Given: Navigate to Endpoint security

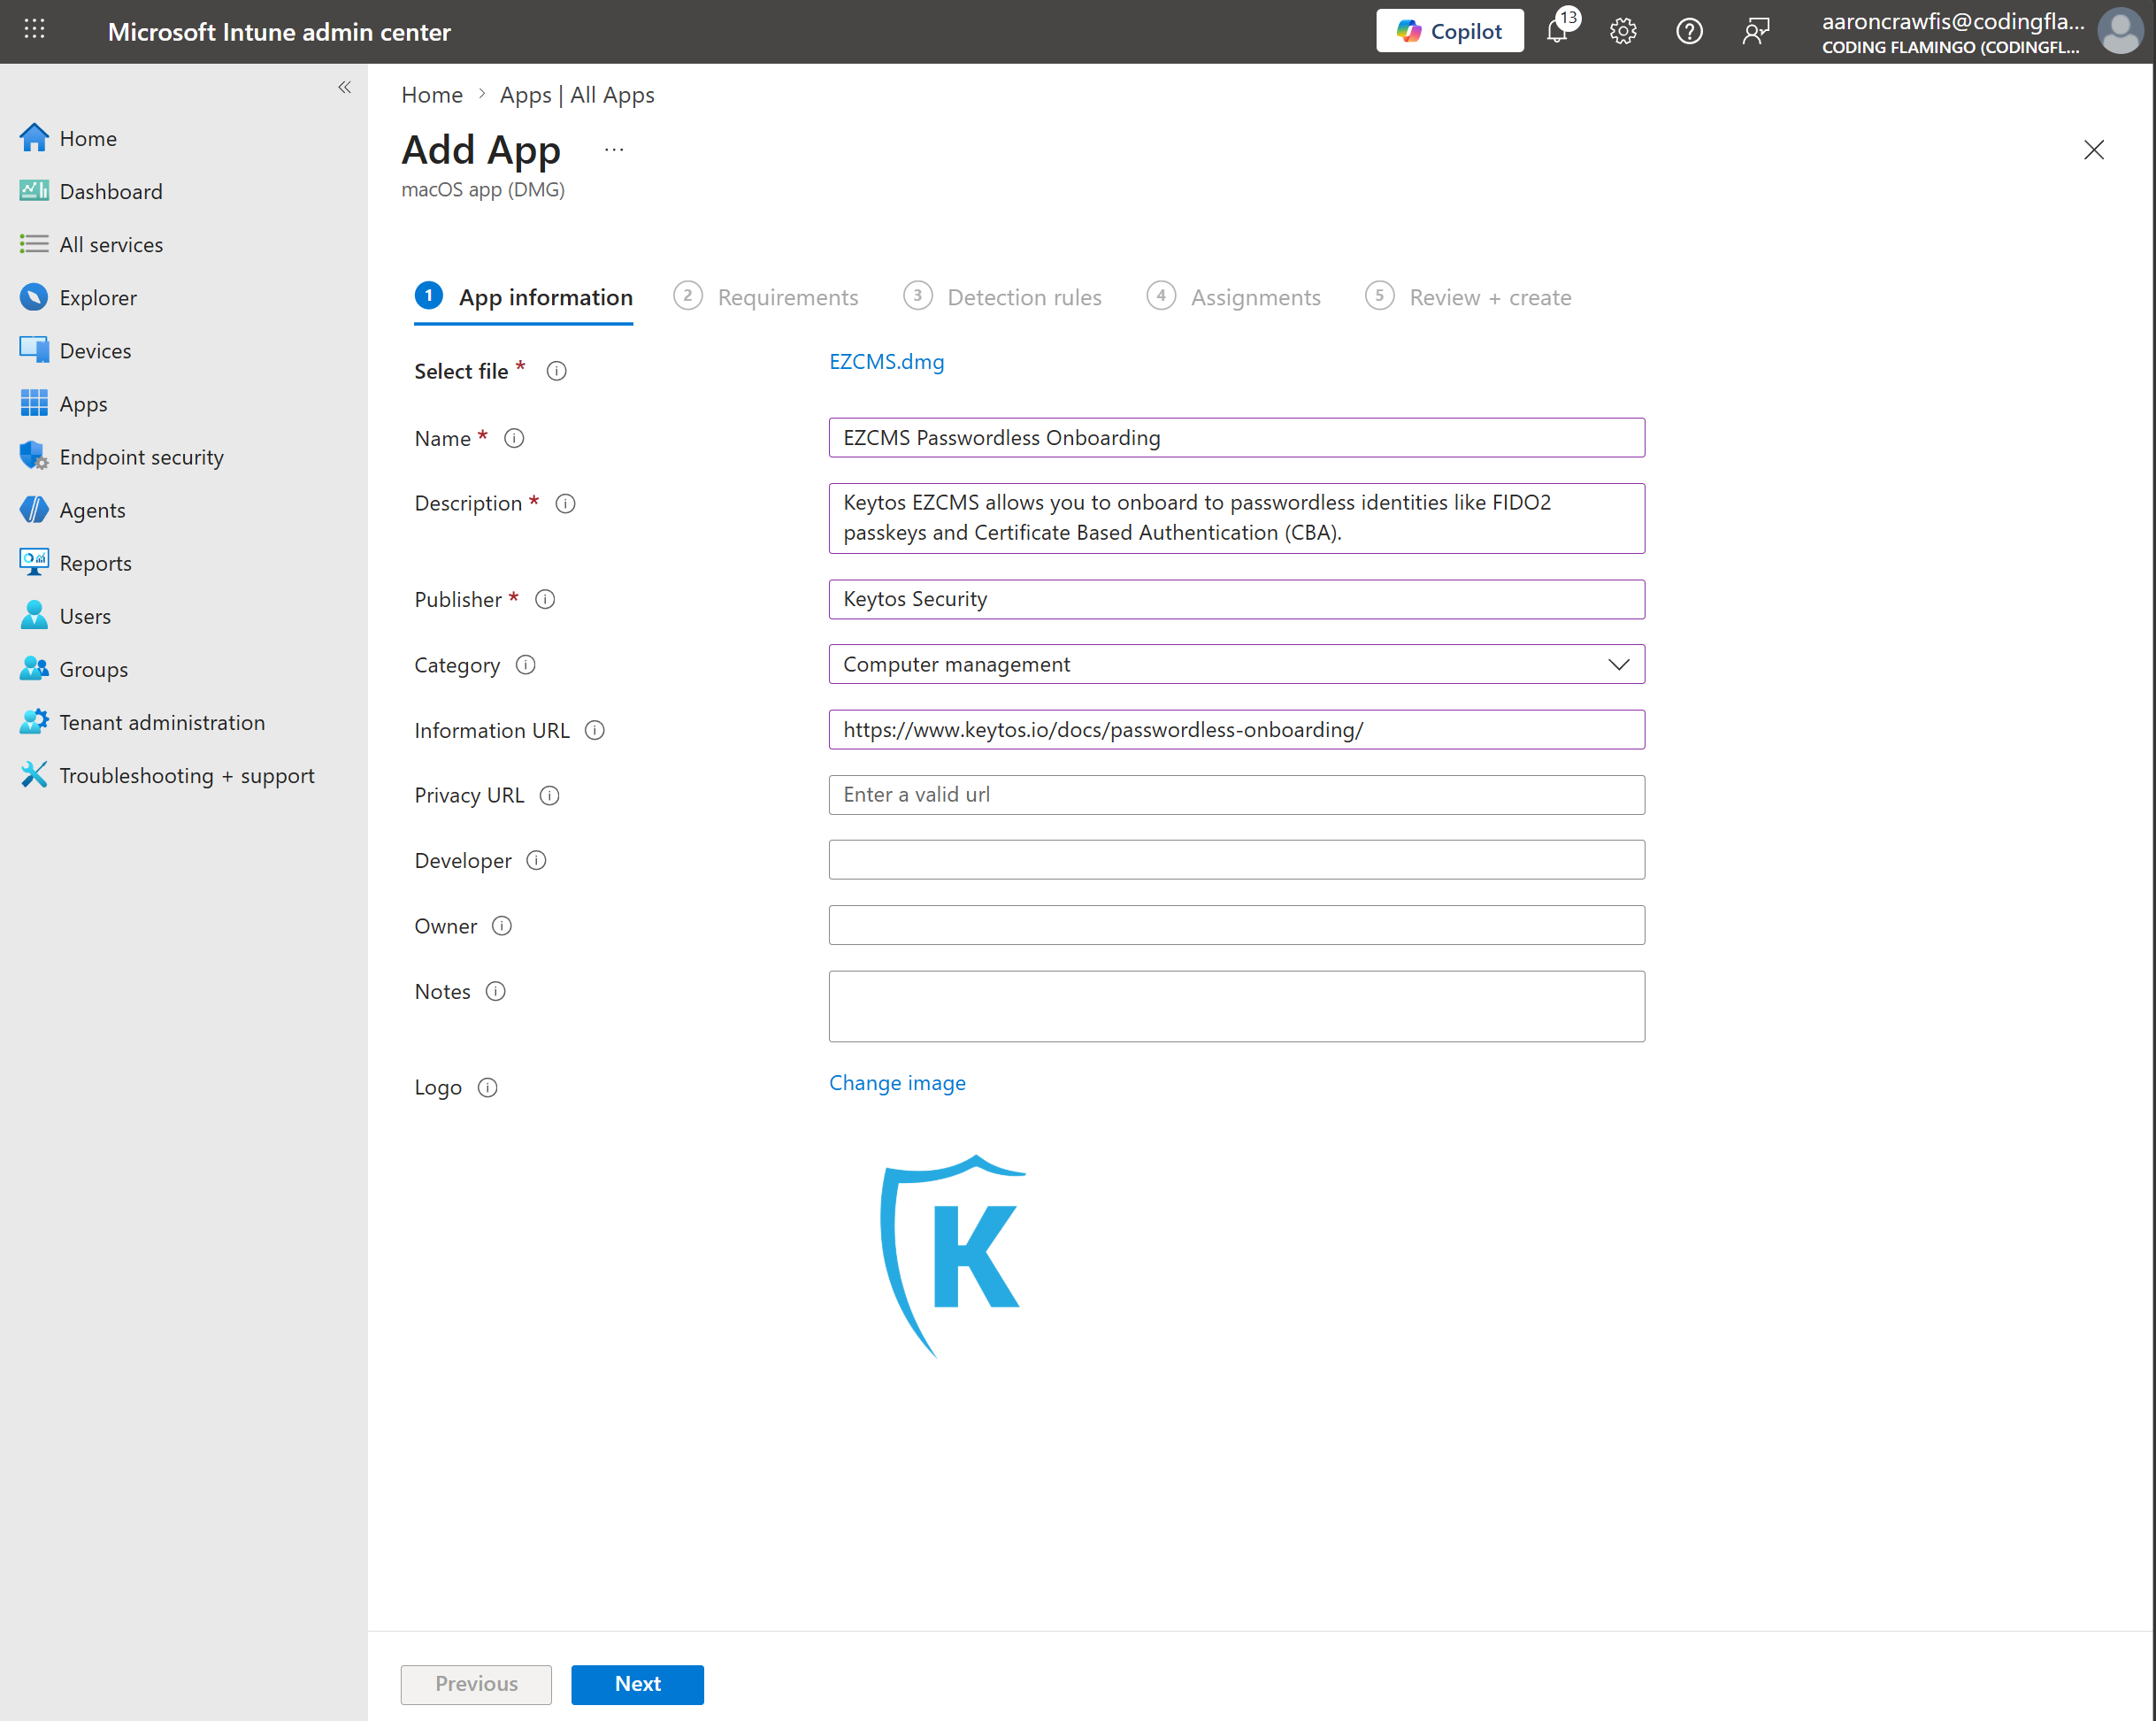Looking at the screenshot, I should 141,456.
